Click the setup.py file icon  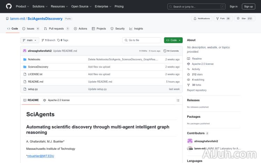[25, 89]
